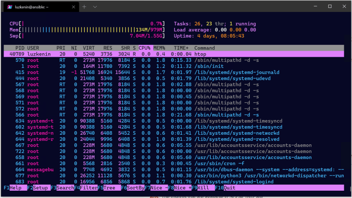Image resolution: width=352 pixels, height=198 pixels.
Task: Select the luzkenin@ansible tab
Action: [41, 7]
